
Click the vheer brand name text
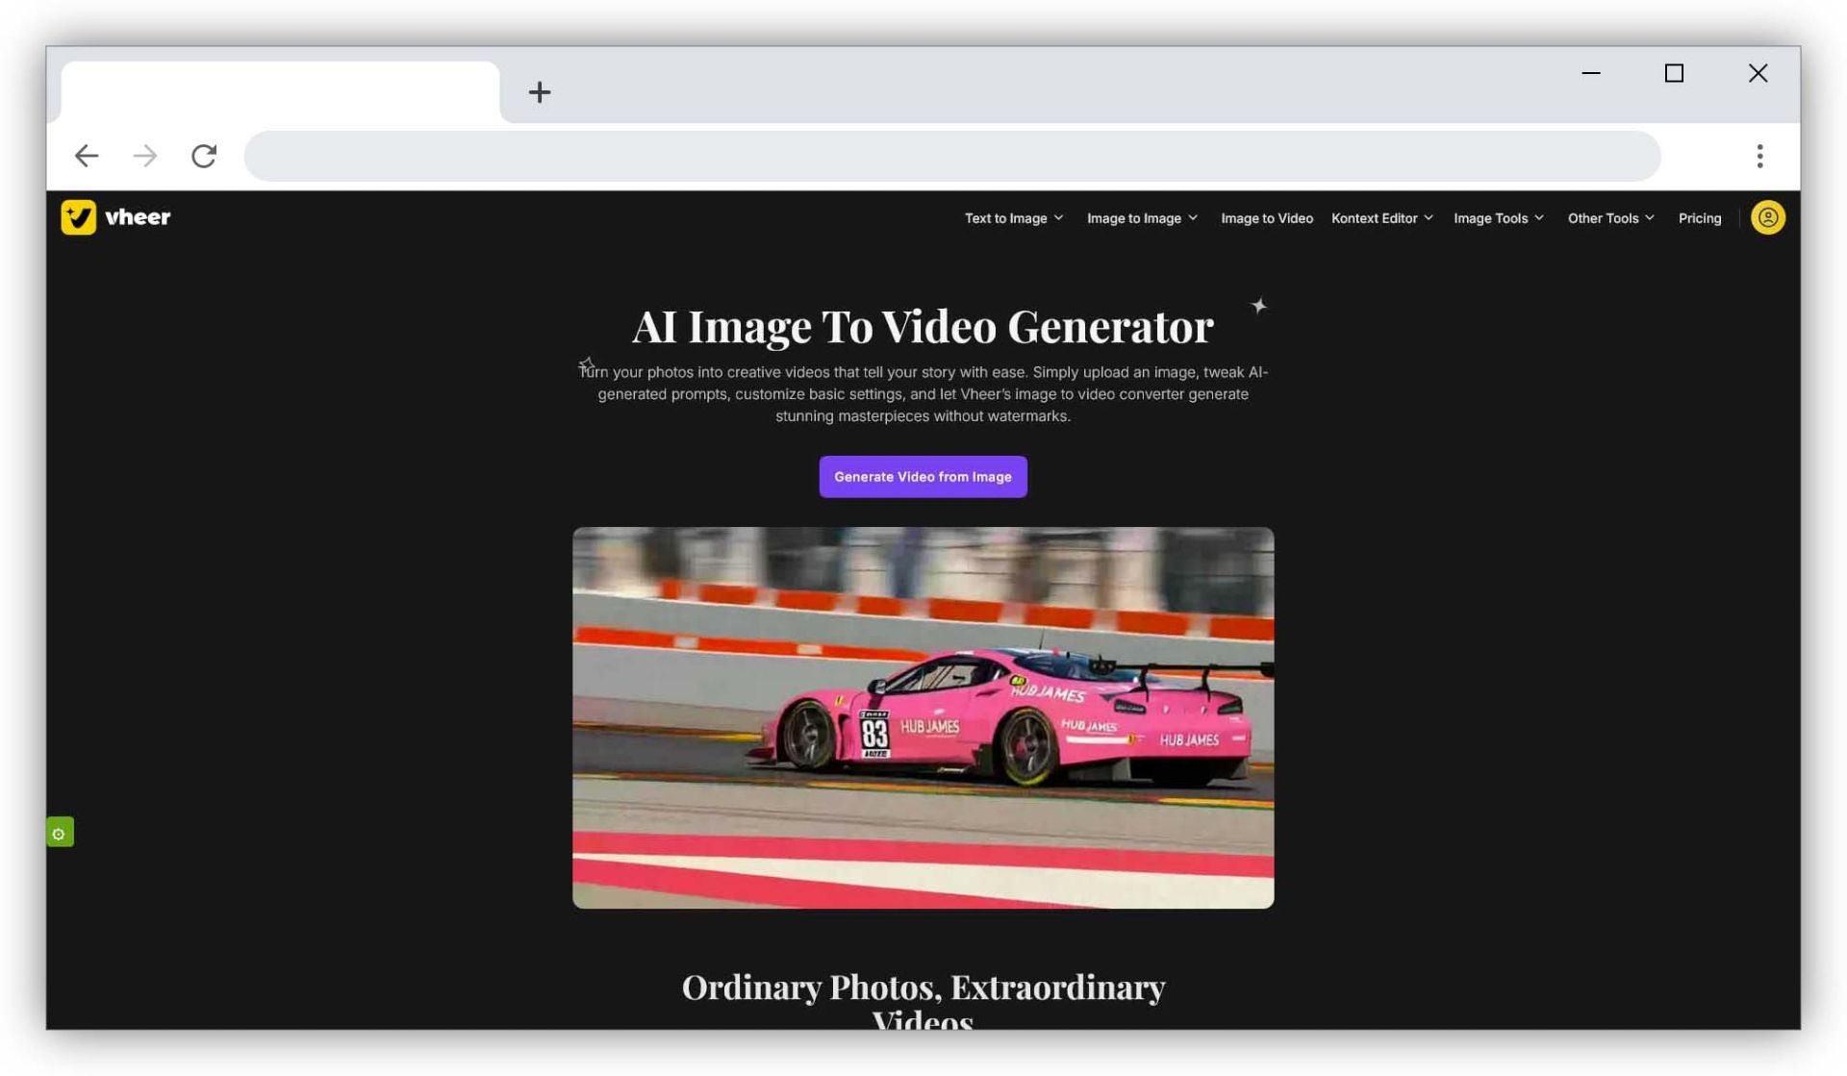tap(138, 217)
